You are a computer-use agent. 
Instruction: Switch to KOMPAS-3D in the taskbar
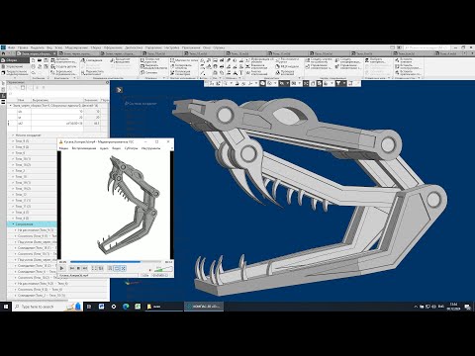coord(204,307)
